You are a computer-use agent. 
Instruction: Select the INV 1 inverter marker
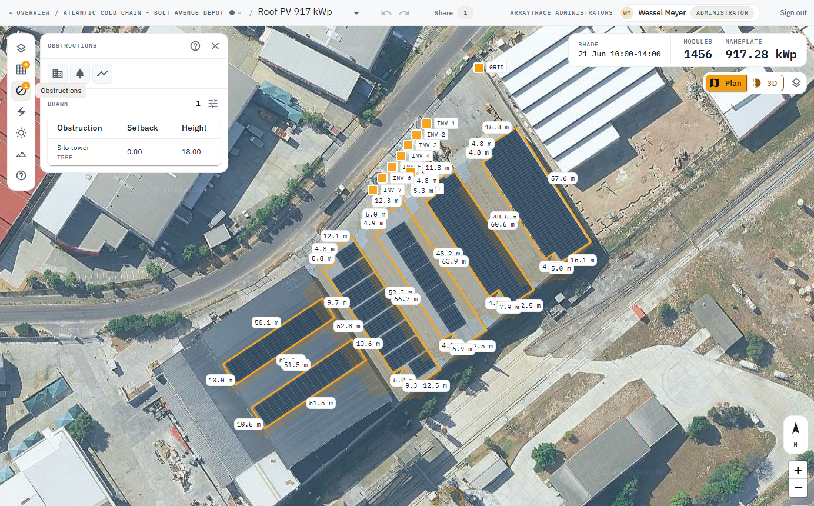click(426, 124)
